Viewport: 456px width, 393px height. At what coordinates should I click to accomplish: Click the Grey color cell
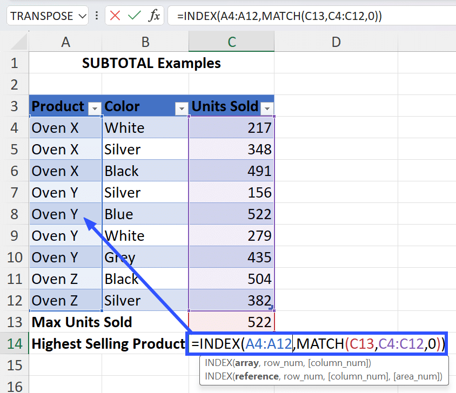[145, 258]
